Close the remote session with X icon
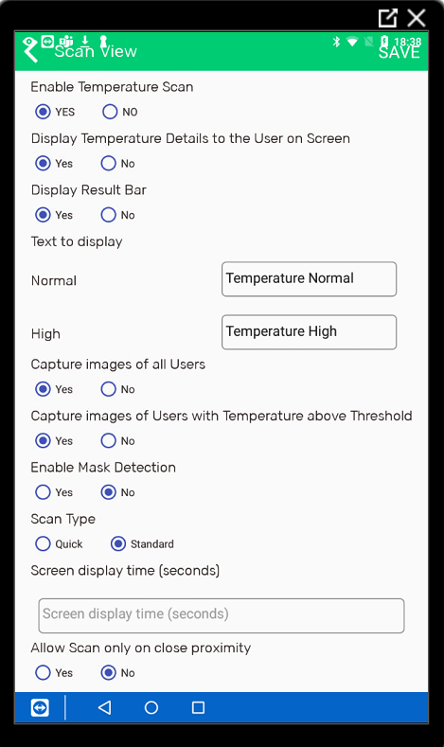The height and width of the screenshot is (747, 444). click(x=417, y=18)
